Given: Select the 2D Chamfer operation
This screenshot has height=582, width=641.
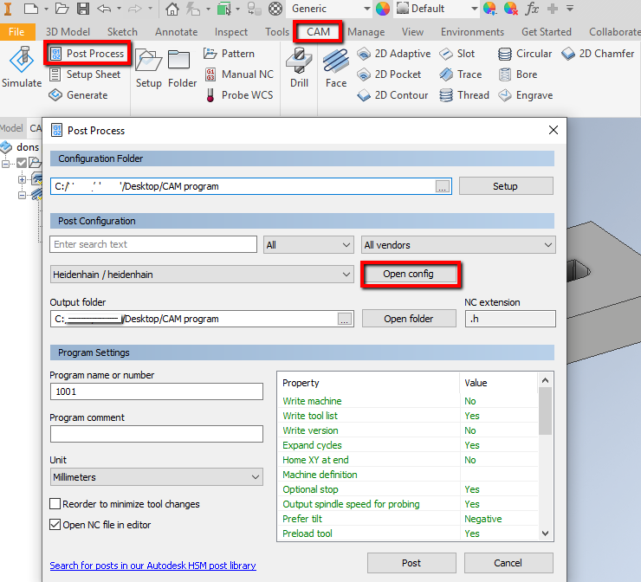Looking at the screenshot, I should [x=598, y=54].
